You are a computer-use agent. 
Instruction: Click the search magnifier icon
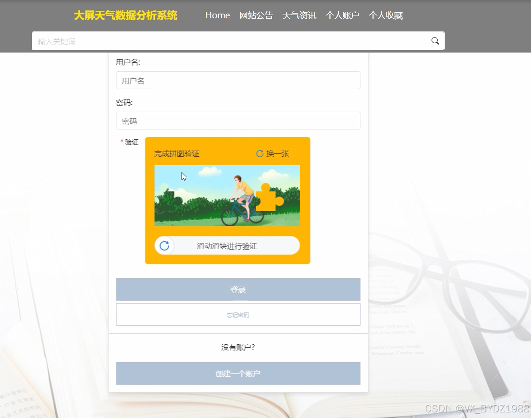tap(435, 41)
